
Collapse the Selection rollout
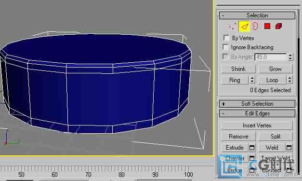257,15
